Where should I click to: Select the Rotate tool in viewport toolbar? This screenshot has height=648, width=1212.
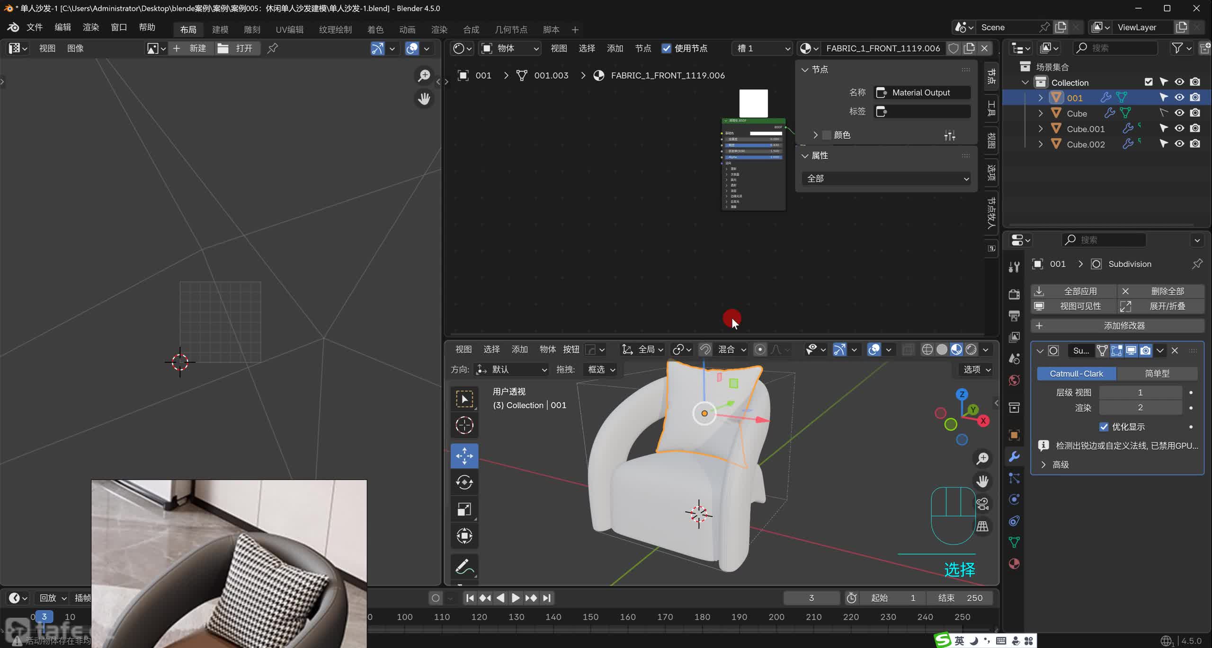pyautogui.click(x=464, y=482)
